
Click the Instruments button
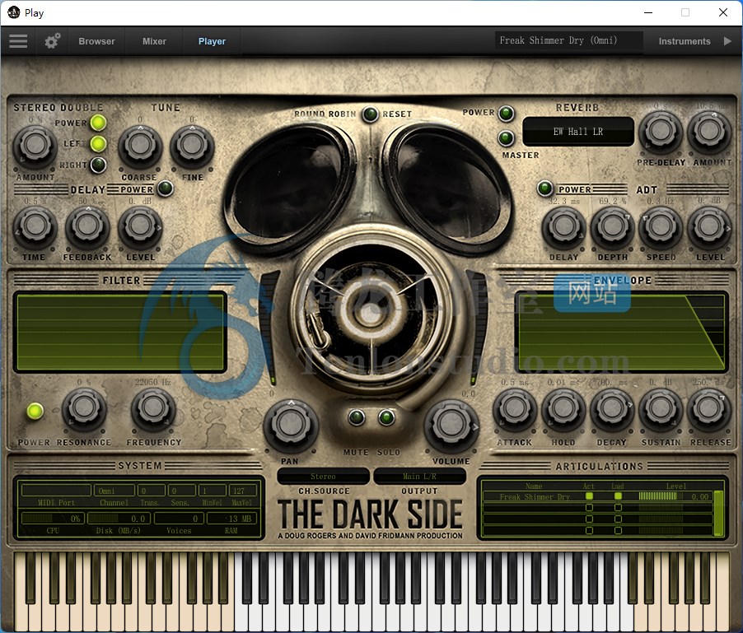click(x=685, y=41)
